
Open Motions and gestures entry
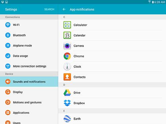click(29, 102)
